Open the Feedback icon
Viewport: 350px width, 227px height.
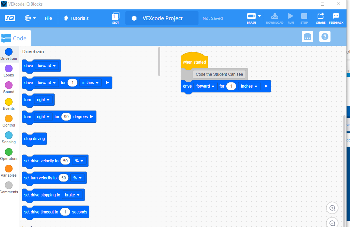coord(336,16)
